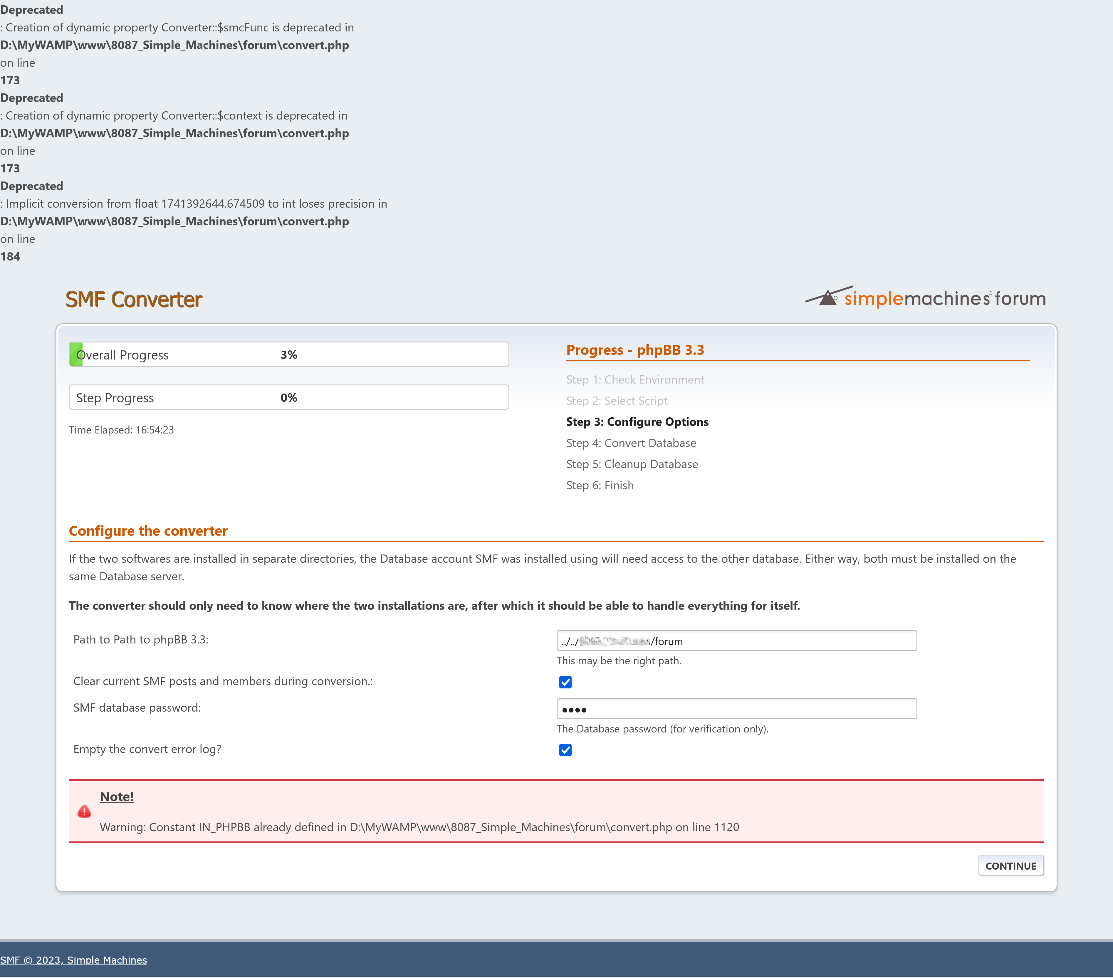Click 'Step 3: Configure Options' item
The height and width of the screenshot is (978, 1113).
click(x=637, y=422)
